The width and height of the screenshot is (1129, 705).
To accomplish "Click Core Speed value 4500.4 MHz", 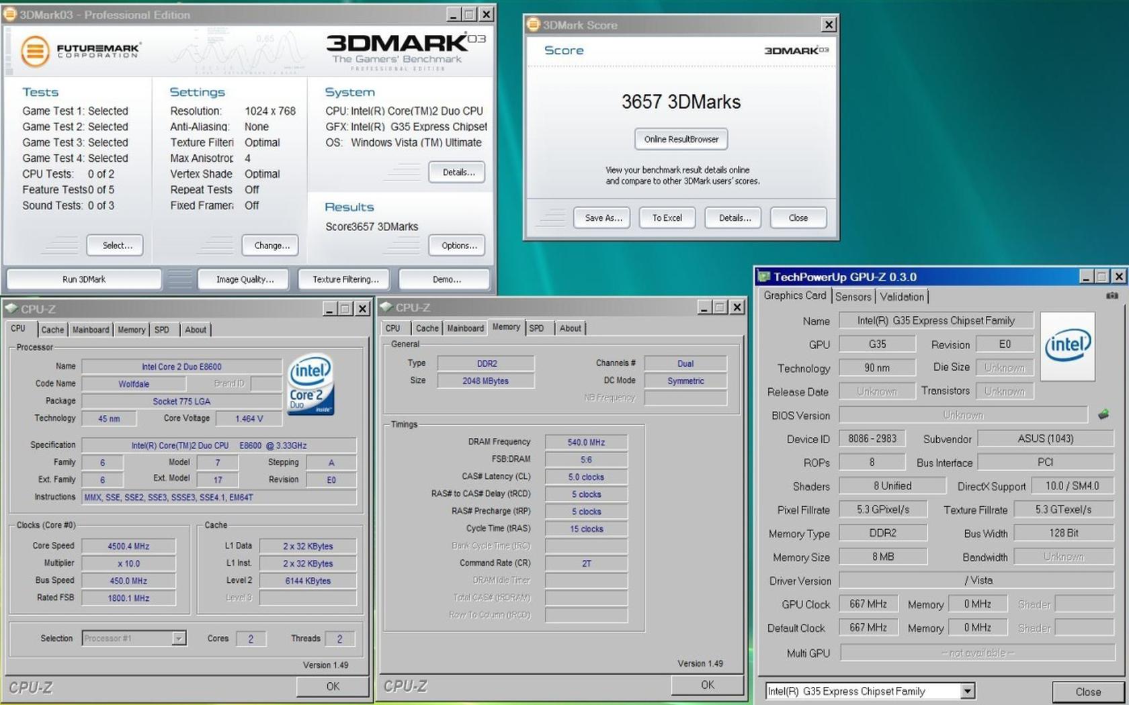I will 128,547.
